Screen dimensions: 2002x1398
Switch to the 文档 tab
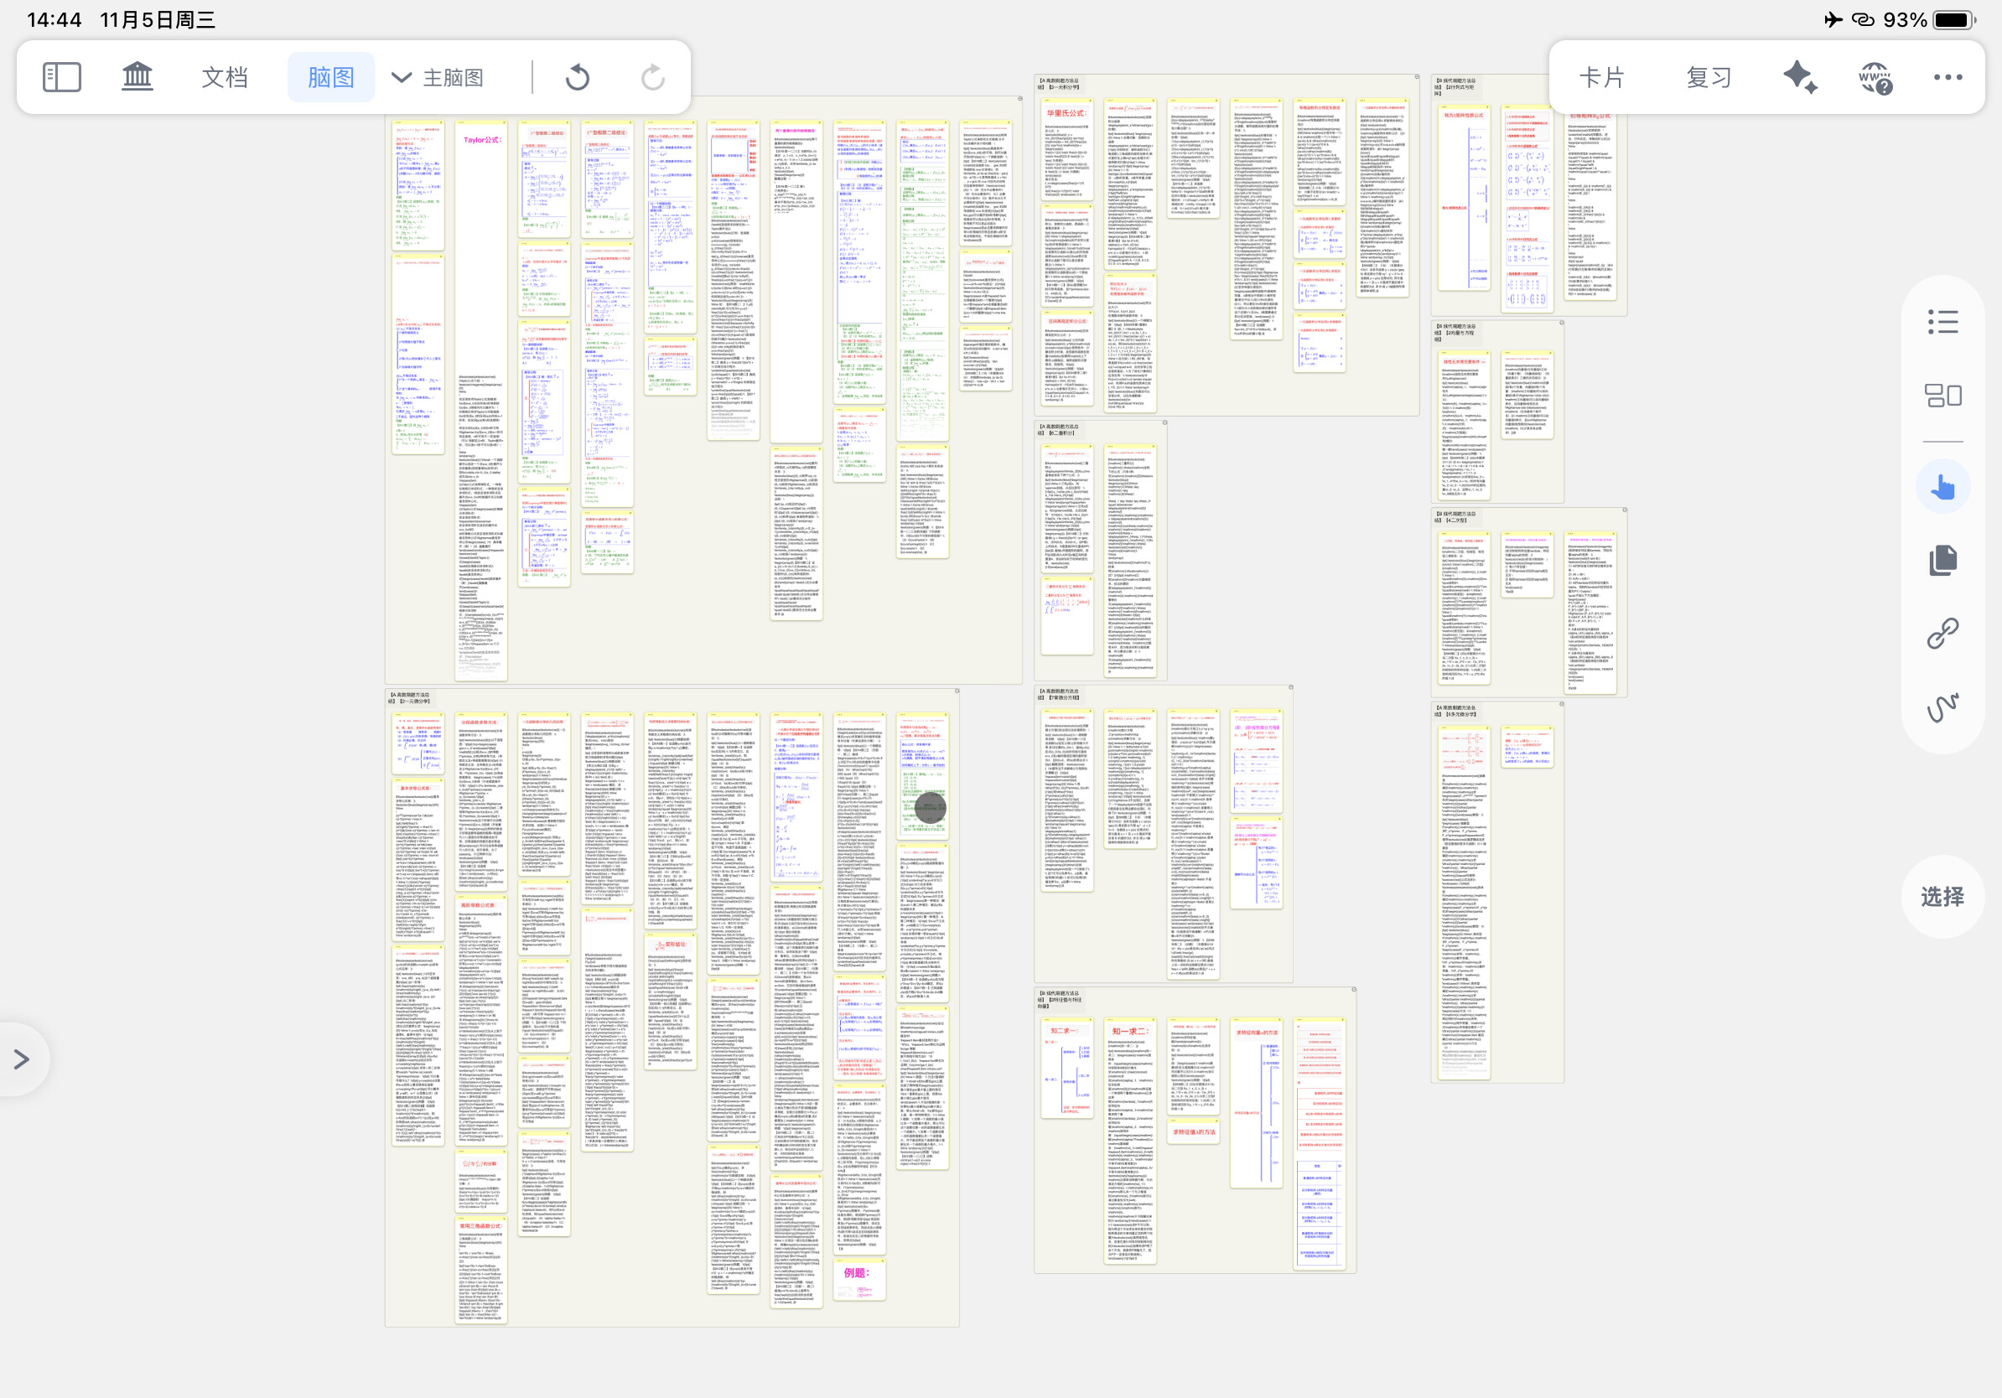(225, 78)
